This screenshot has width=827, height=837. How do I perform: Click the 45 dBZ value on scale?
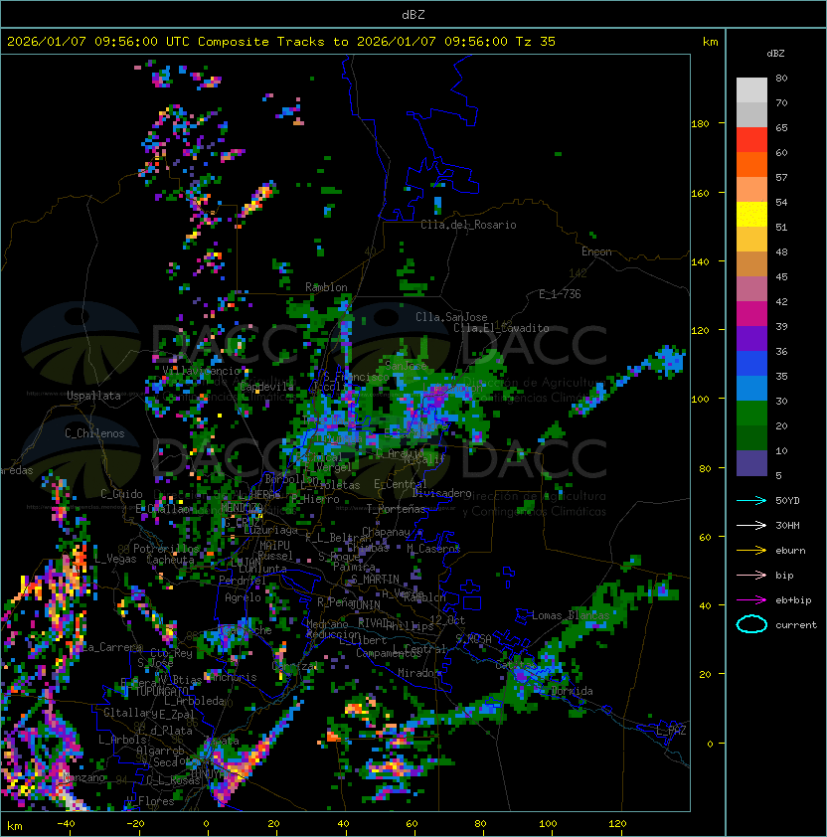(x=781, y=276)
